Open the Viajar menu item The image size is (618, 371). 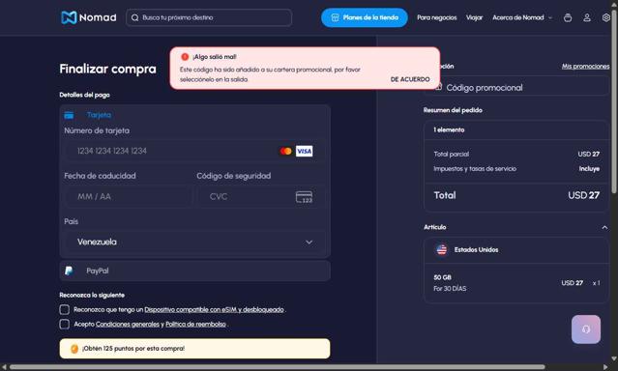tap(474, 17)
